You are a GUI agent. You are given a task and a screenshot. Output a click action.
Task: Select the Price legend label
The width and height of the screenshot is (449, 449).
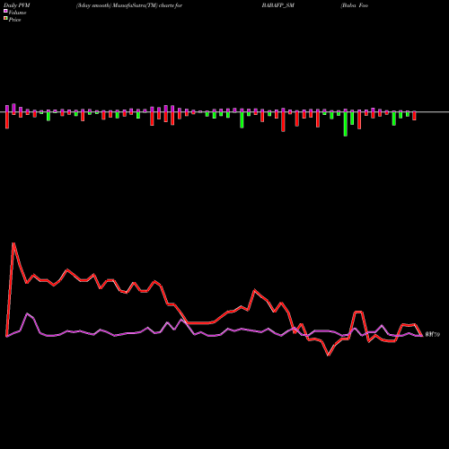coord(14,20)
